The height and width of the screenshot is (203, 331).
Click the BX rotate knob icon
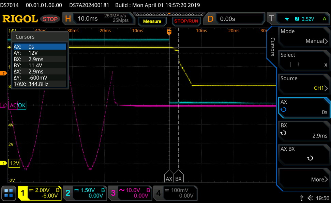283,133
